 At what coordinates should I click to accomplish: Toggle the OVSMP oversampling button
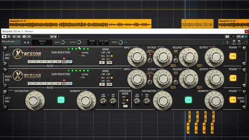tap(92, 42)
